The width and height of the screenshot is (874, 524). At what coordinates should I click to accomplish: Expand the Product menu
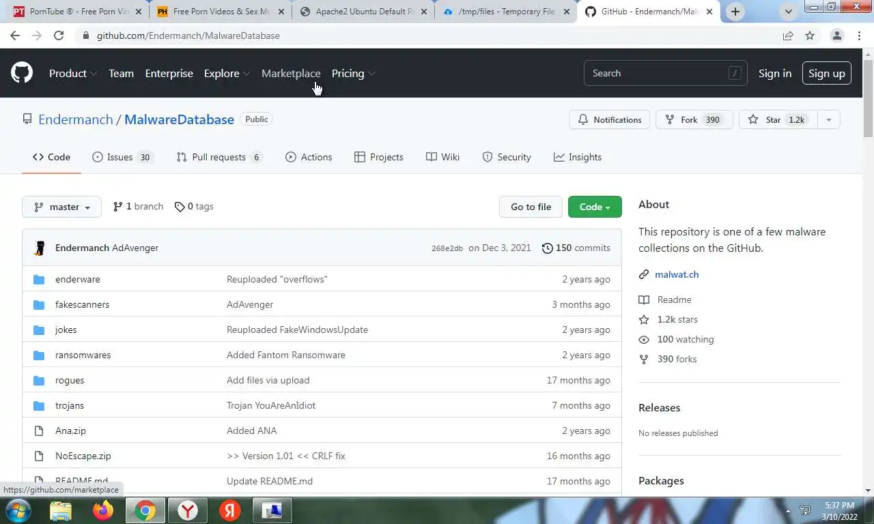[x=73, y=73]
